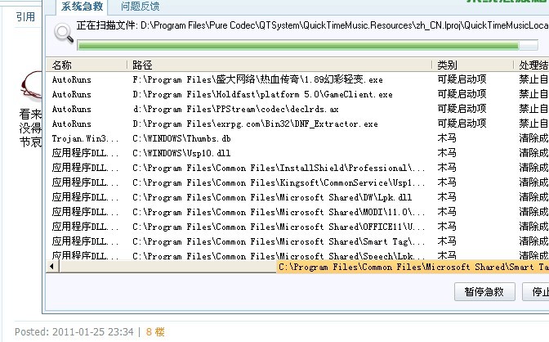Switch to the 系统急救 tab
Viewport: 549px width, 342px height.
[82, 7]
